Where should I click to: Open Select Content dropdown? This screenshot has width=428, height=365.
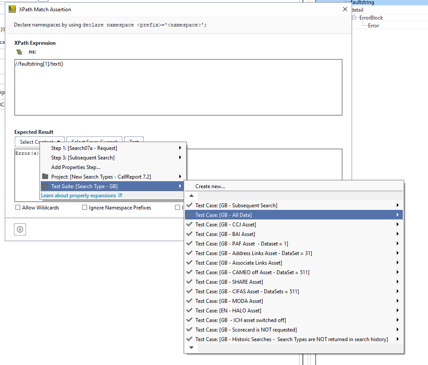[x=40, y=142]
